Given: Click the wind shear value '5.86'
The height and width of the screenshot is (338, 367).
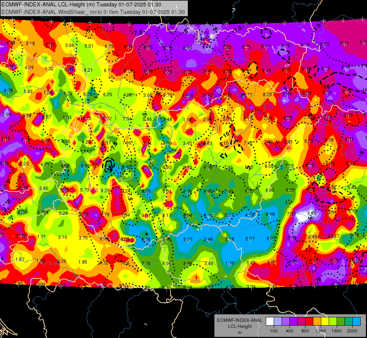Looking at the screenshot, I should (x=147, y=119).
